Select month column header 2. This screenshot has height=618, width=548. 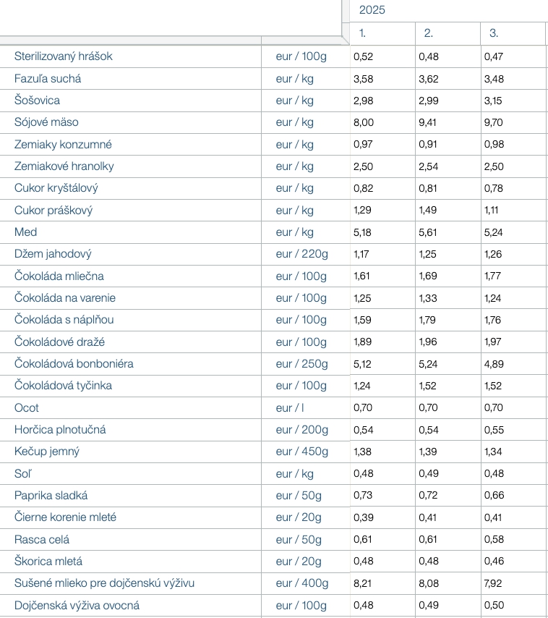click(x=429, y=33)
